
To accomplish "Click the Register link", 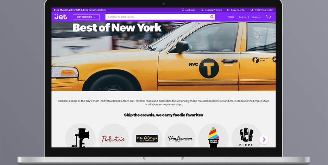I will 256,17.
